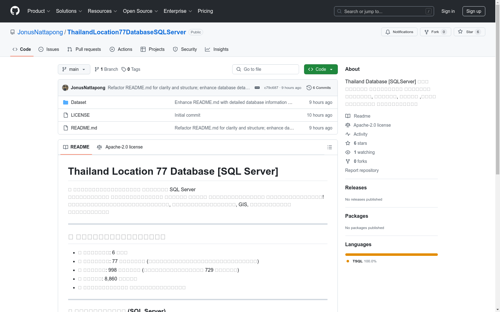Screen dimensions: 500x312
Task: Click the TSQL 100.0% language link
Action: point(362,261)
